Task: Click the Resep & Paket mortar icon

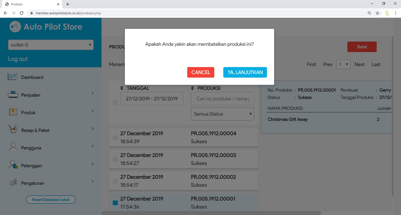Action: (x=13, y=129)
